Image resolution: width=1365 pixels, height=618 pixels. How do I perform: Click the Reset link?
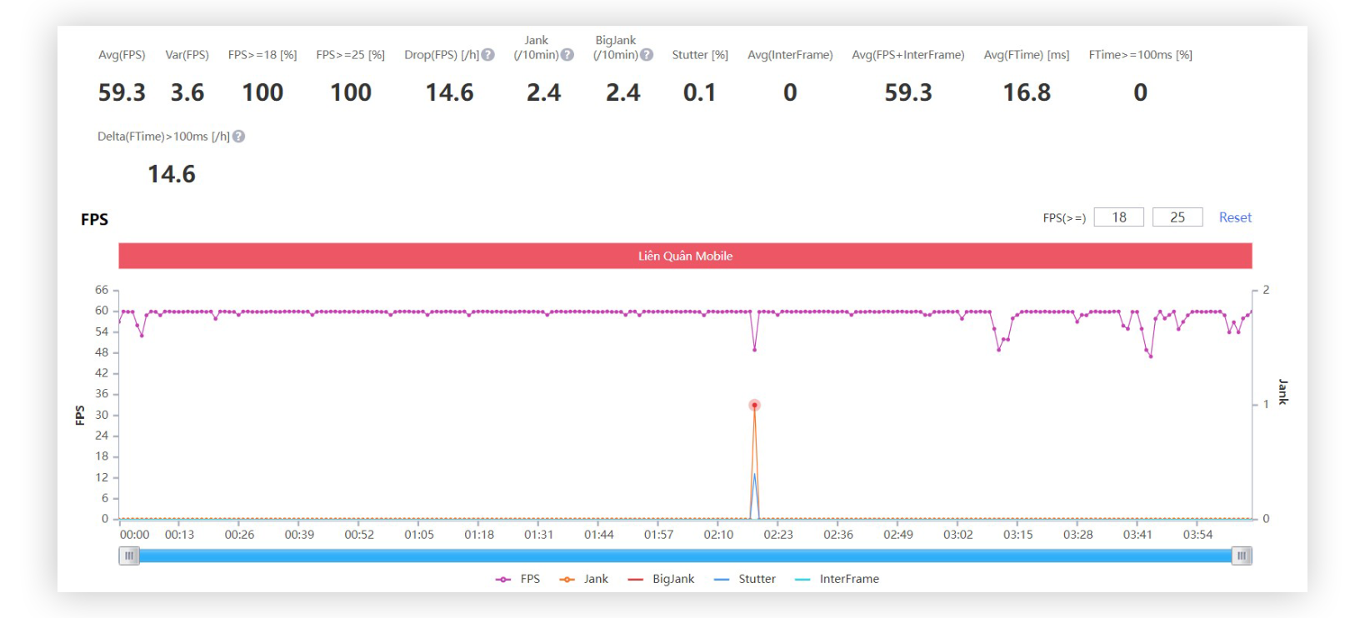1235,217
